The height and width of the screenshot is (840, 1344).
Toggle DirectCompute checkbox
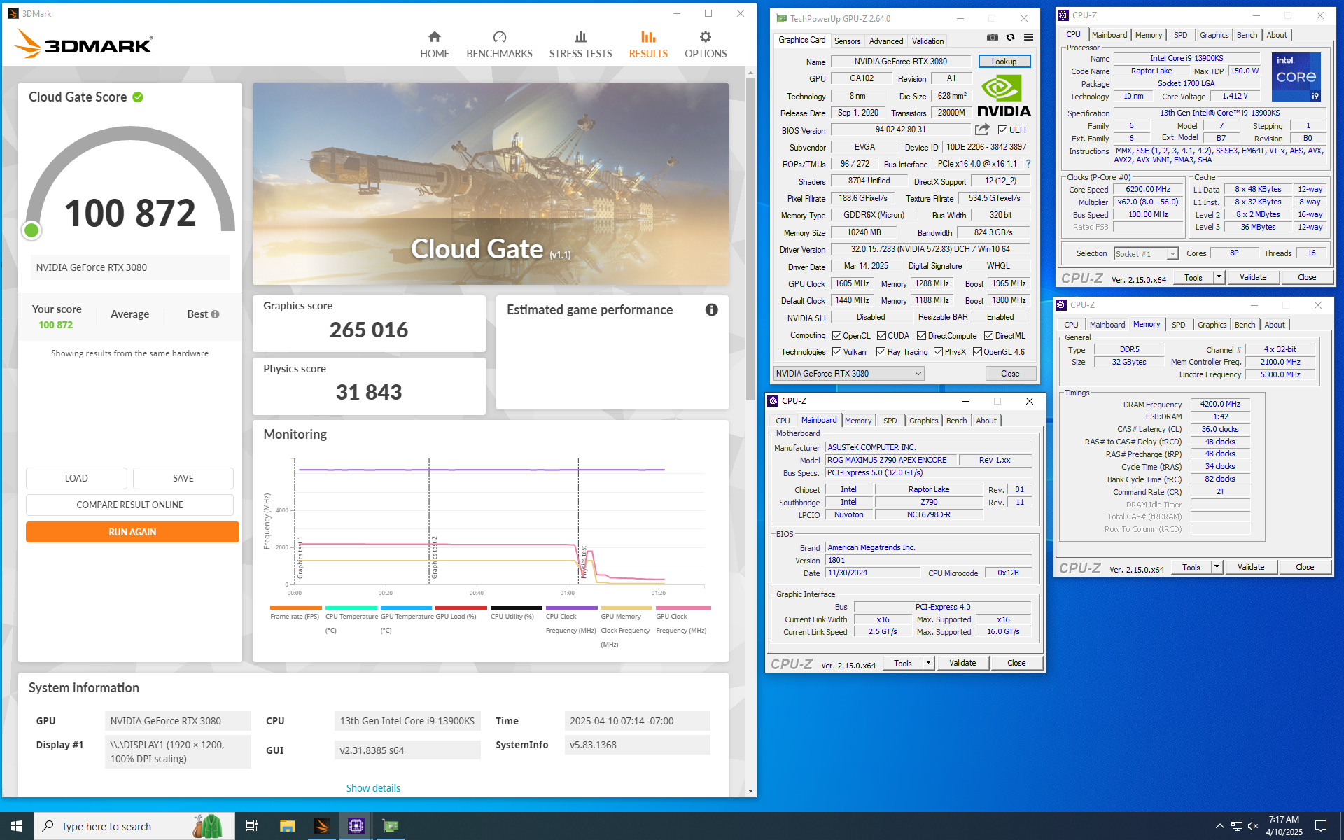tap(922, 336)
